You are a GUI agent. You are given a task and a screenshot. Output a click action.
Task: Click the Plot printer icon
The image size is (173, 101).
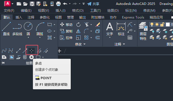click(x=58, y=4)
